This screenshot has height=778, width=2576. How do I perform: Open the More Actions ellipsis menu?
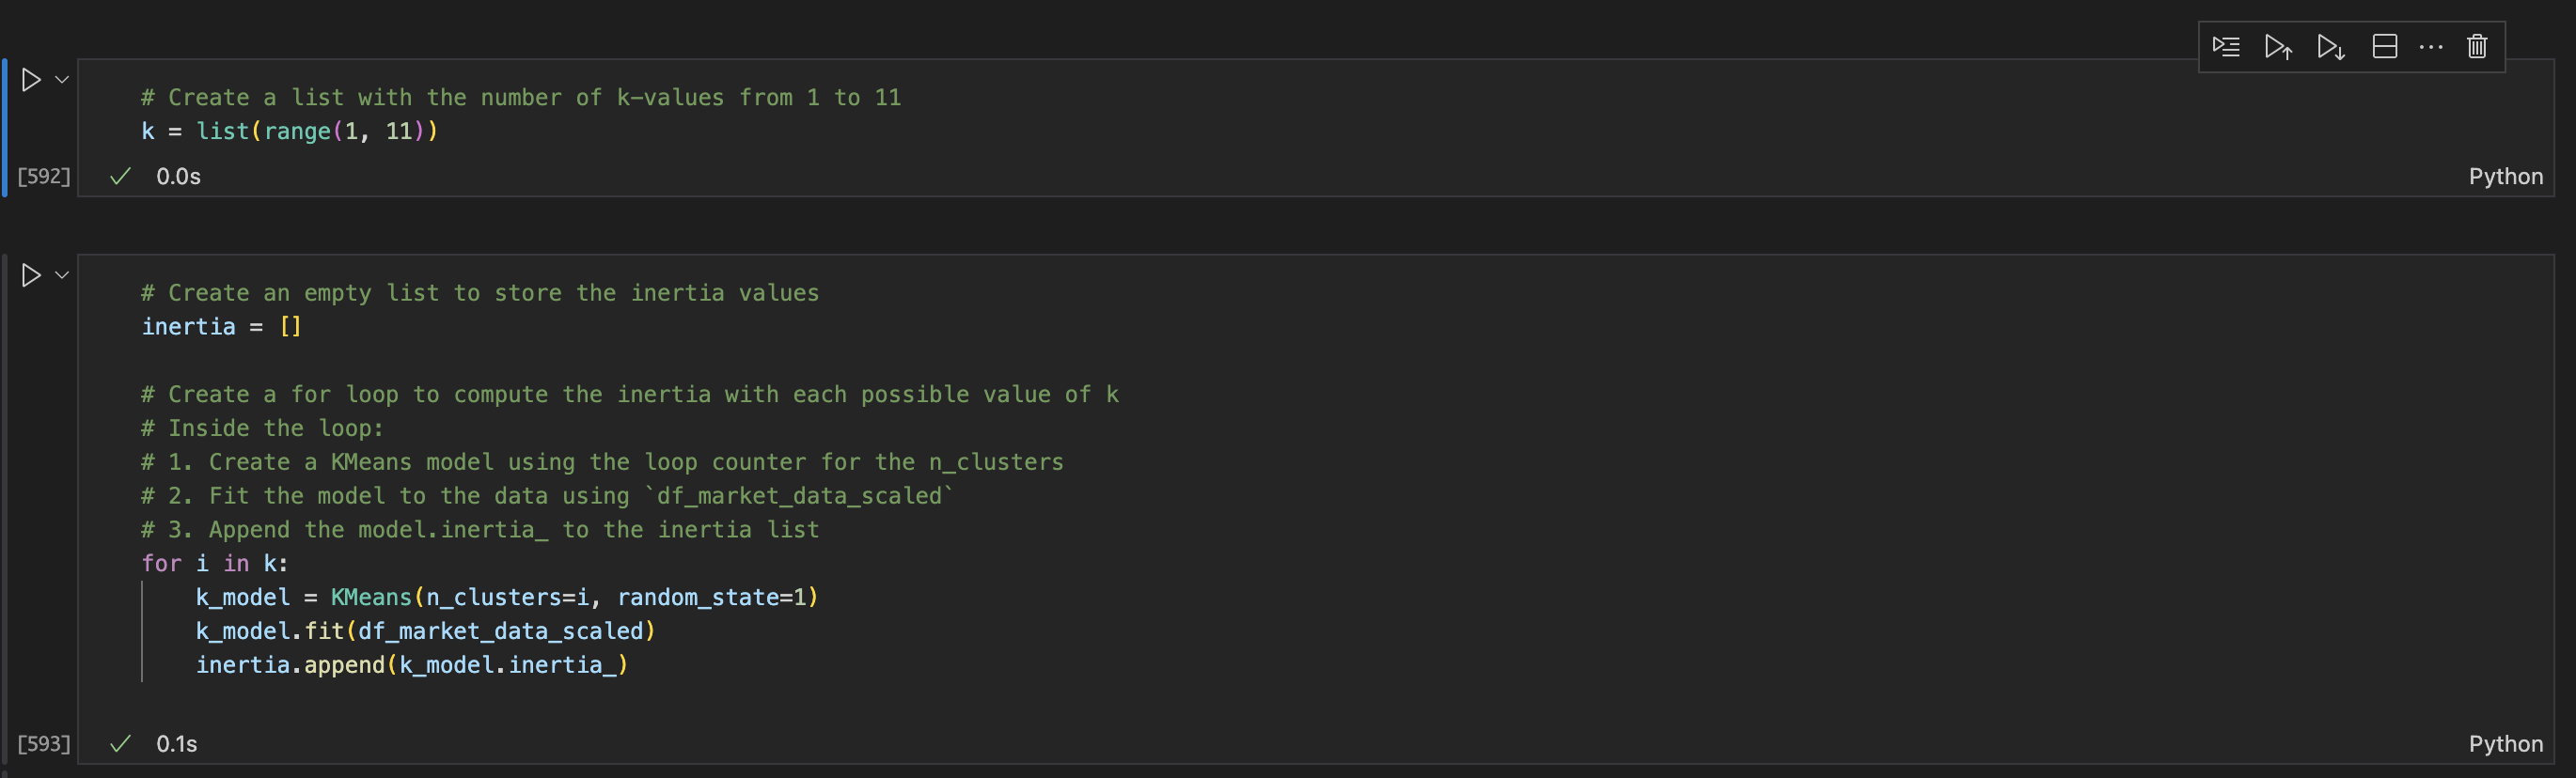coord(2430,45)
